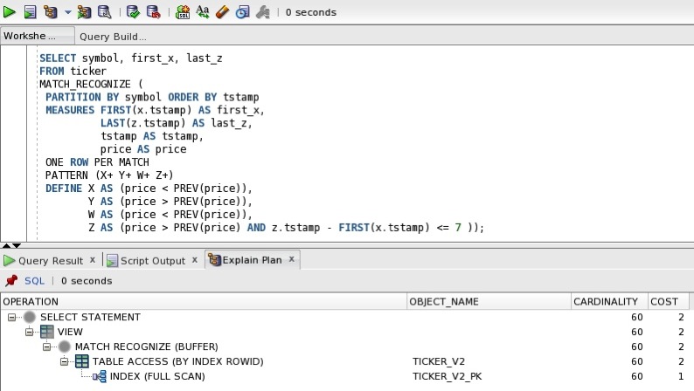Click the PATTERN (X+ Y+ W+ Z+) line
The width and height of the screenshot is (694, 391).
109,175
